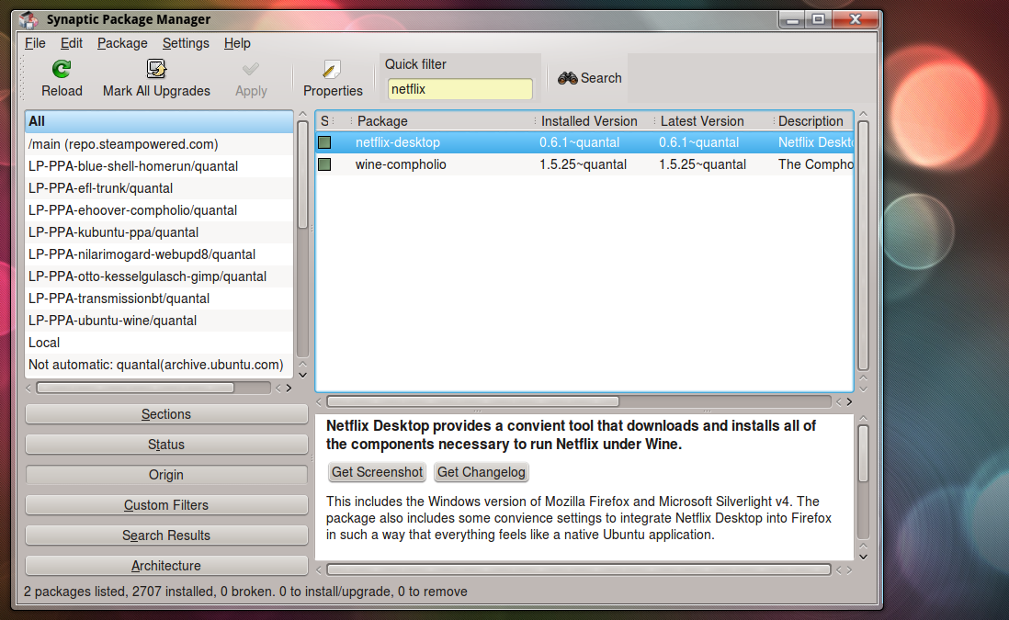This screenshot has height=620, width=1009.
Task: Toggle status box of netflix-desktop package
Action: (x=324, y=142)
